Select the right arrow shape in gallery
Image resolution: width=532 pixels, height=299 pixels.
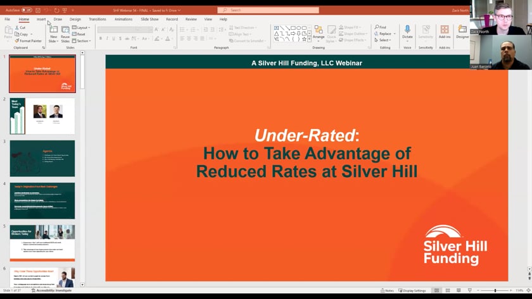293,34
